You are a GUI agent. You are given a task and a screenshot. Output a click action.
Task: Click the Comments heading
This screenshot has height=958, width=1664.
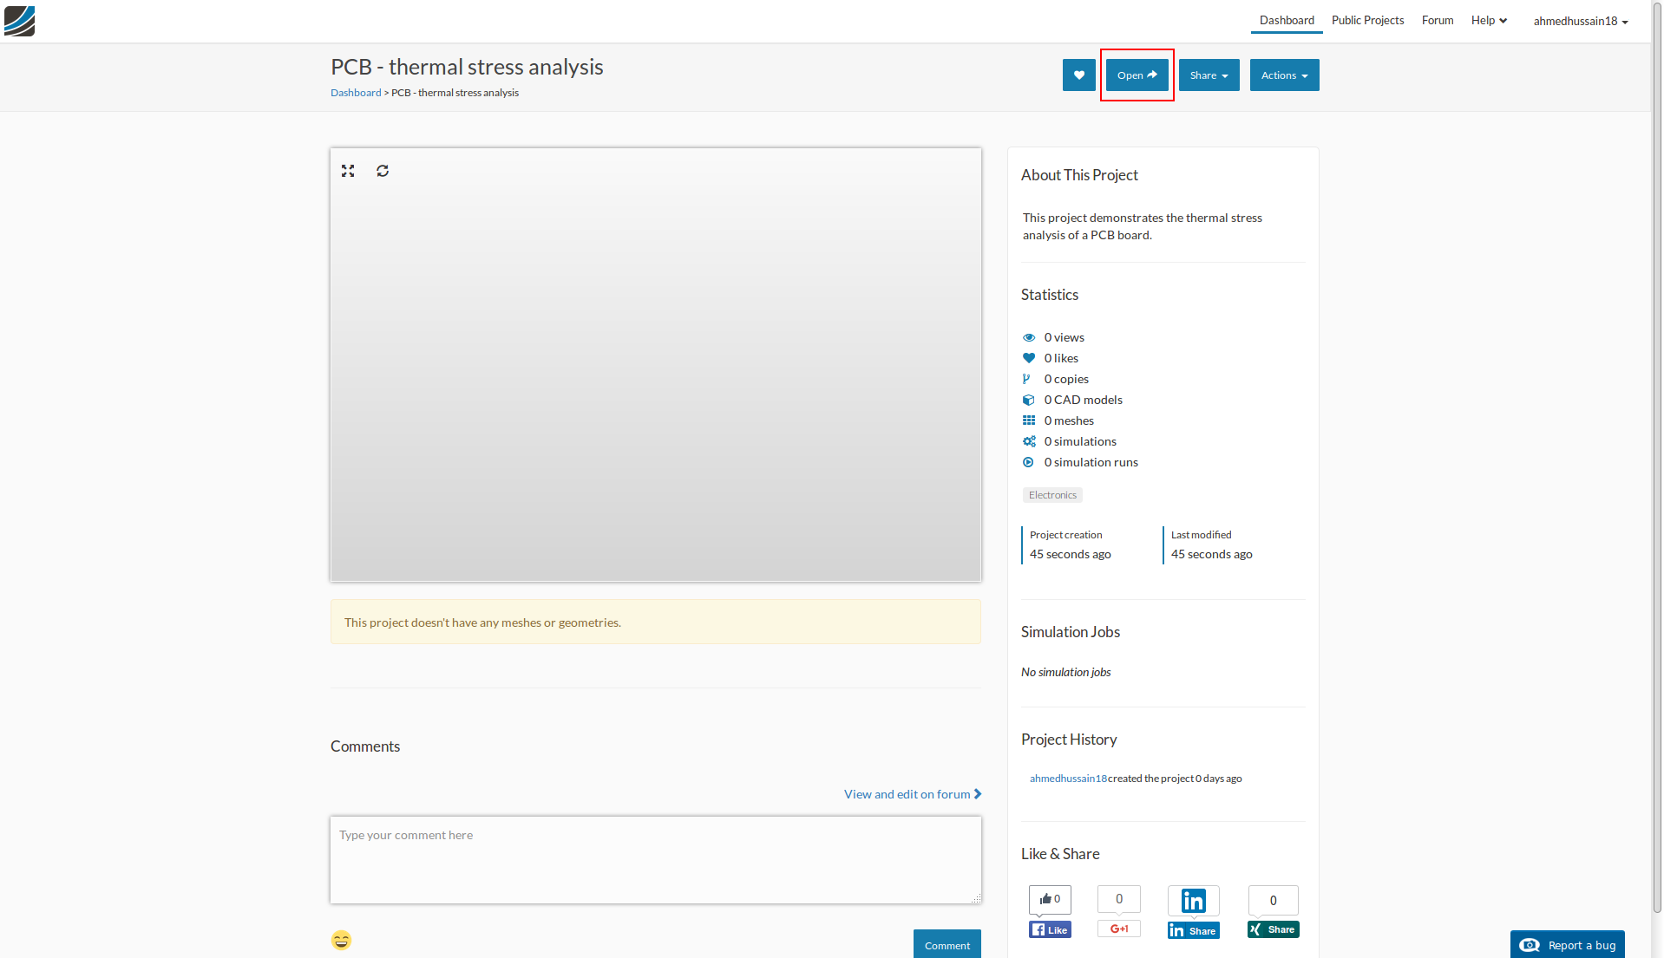(365, 746)
